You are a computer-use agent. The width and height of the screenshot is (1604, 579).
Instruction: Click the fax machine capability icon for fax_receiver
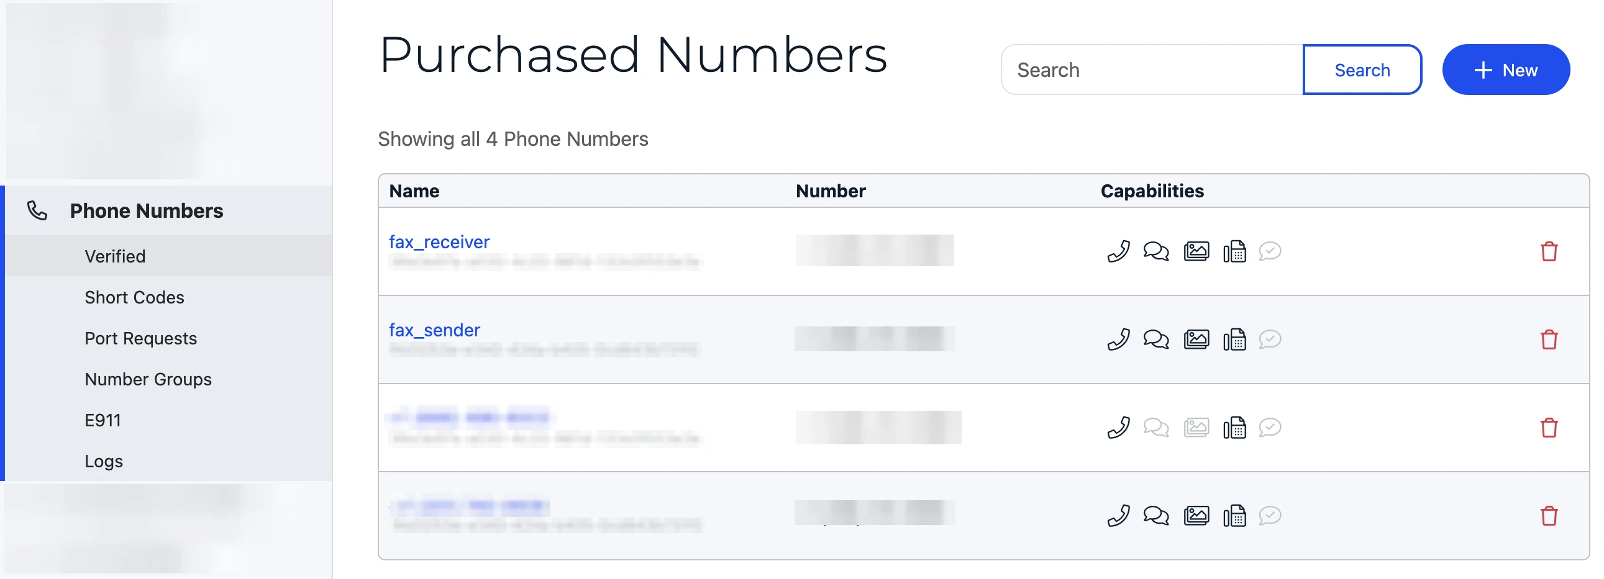coord(1236,251)
